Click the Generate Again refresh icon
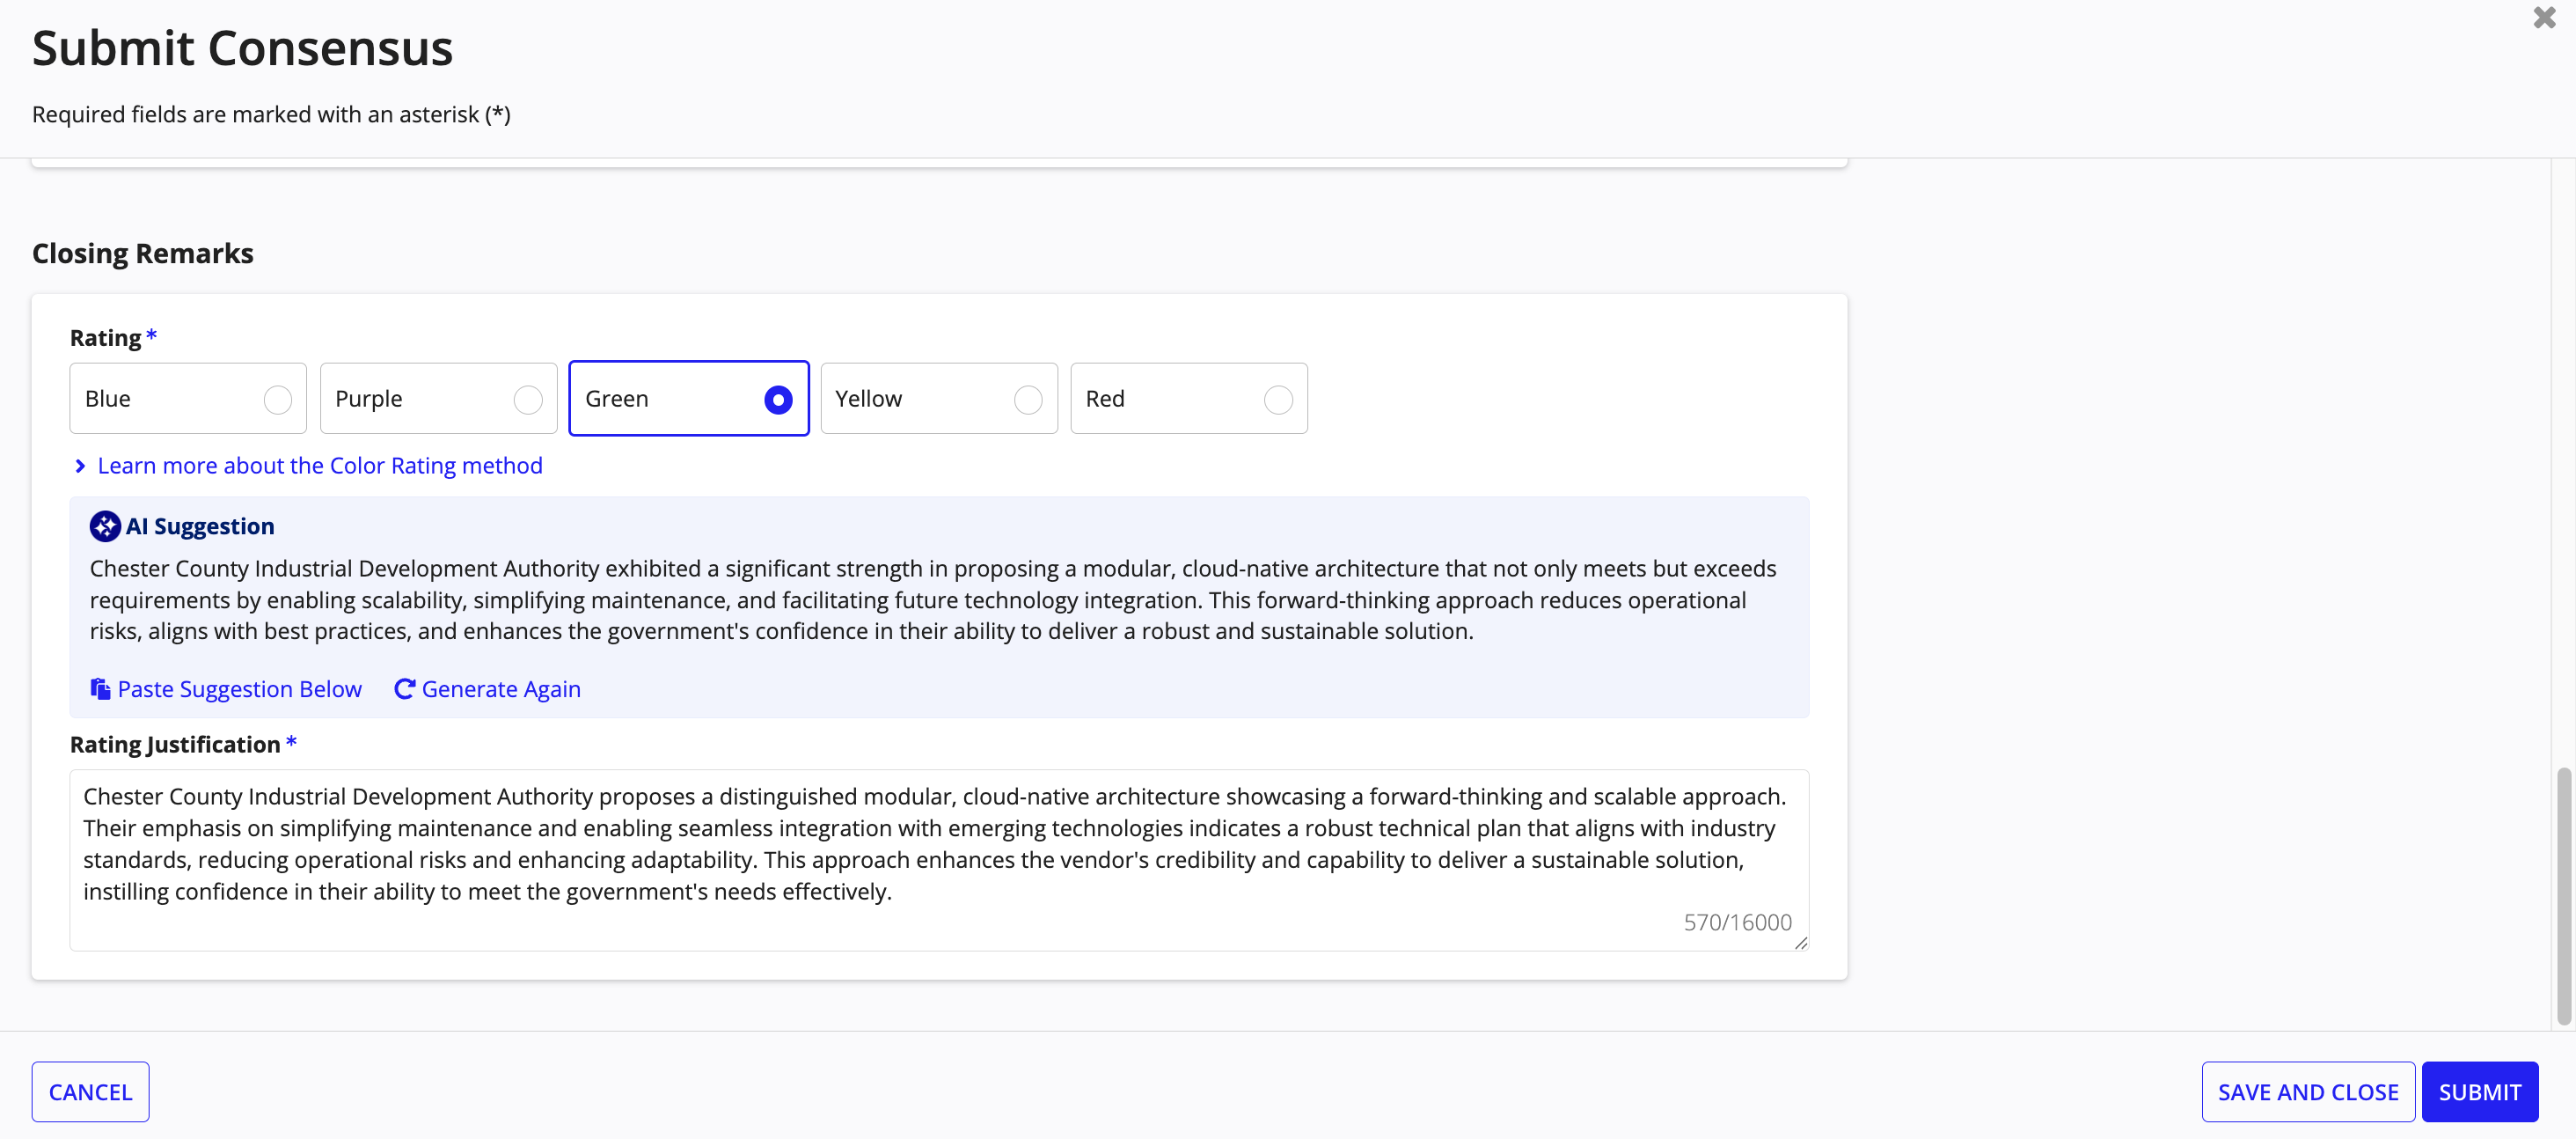This screenshot has width=2576, height=1139. [404, 688]
